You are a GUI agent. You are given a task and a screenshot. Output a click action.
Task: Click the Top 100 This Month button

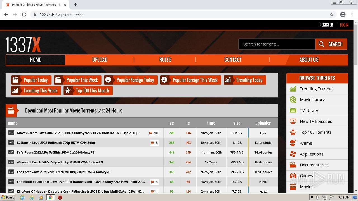tap(88, 91)
